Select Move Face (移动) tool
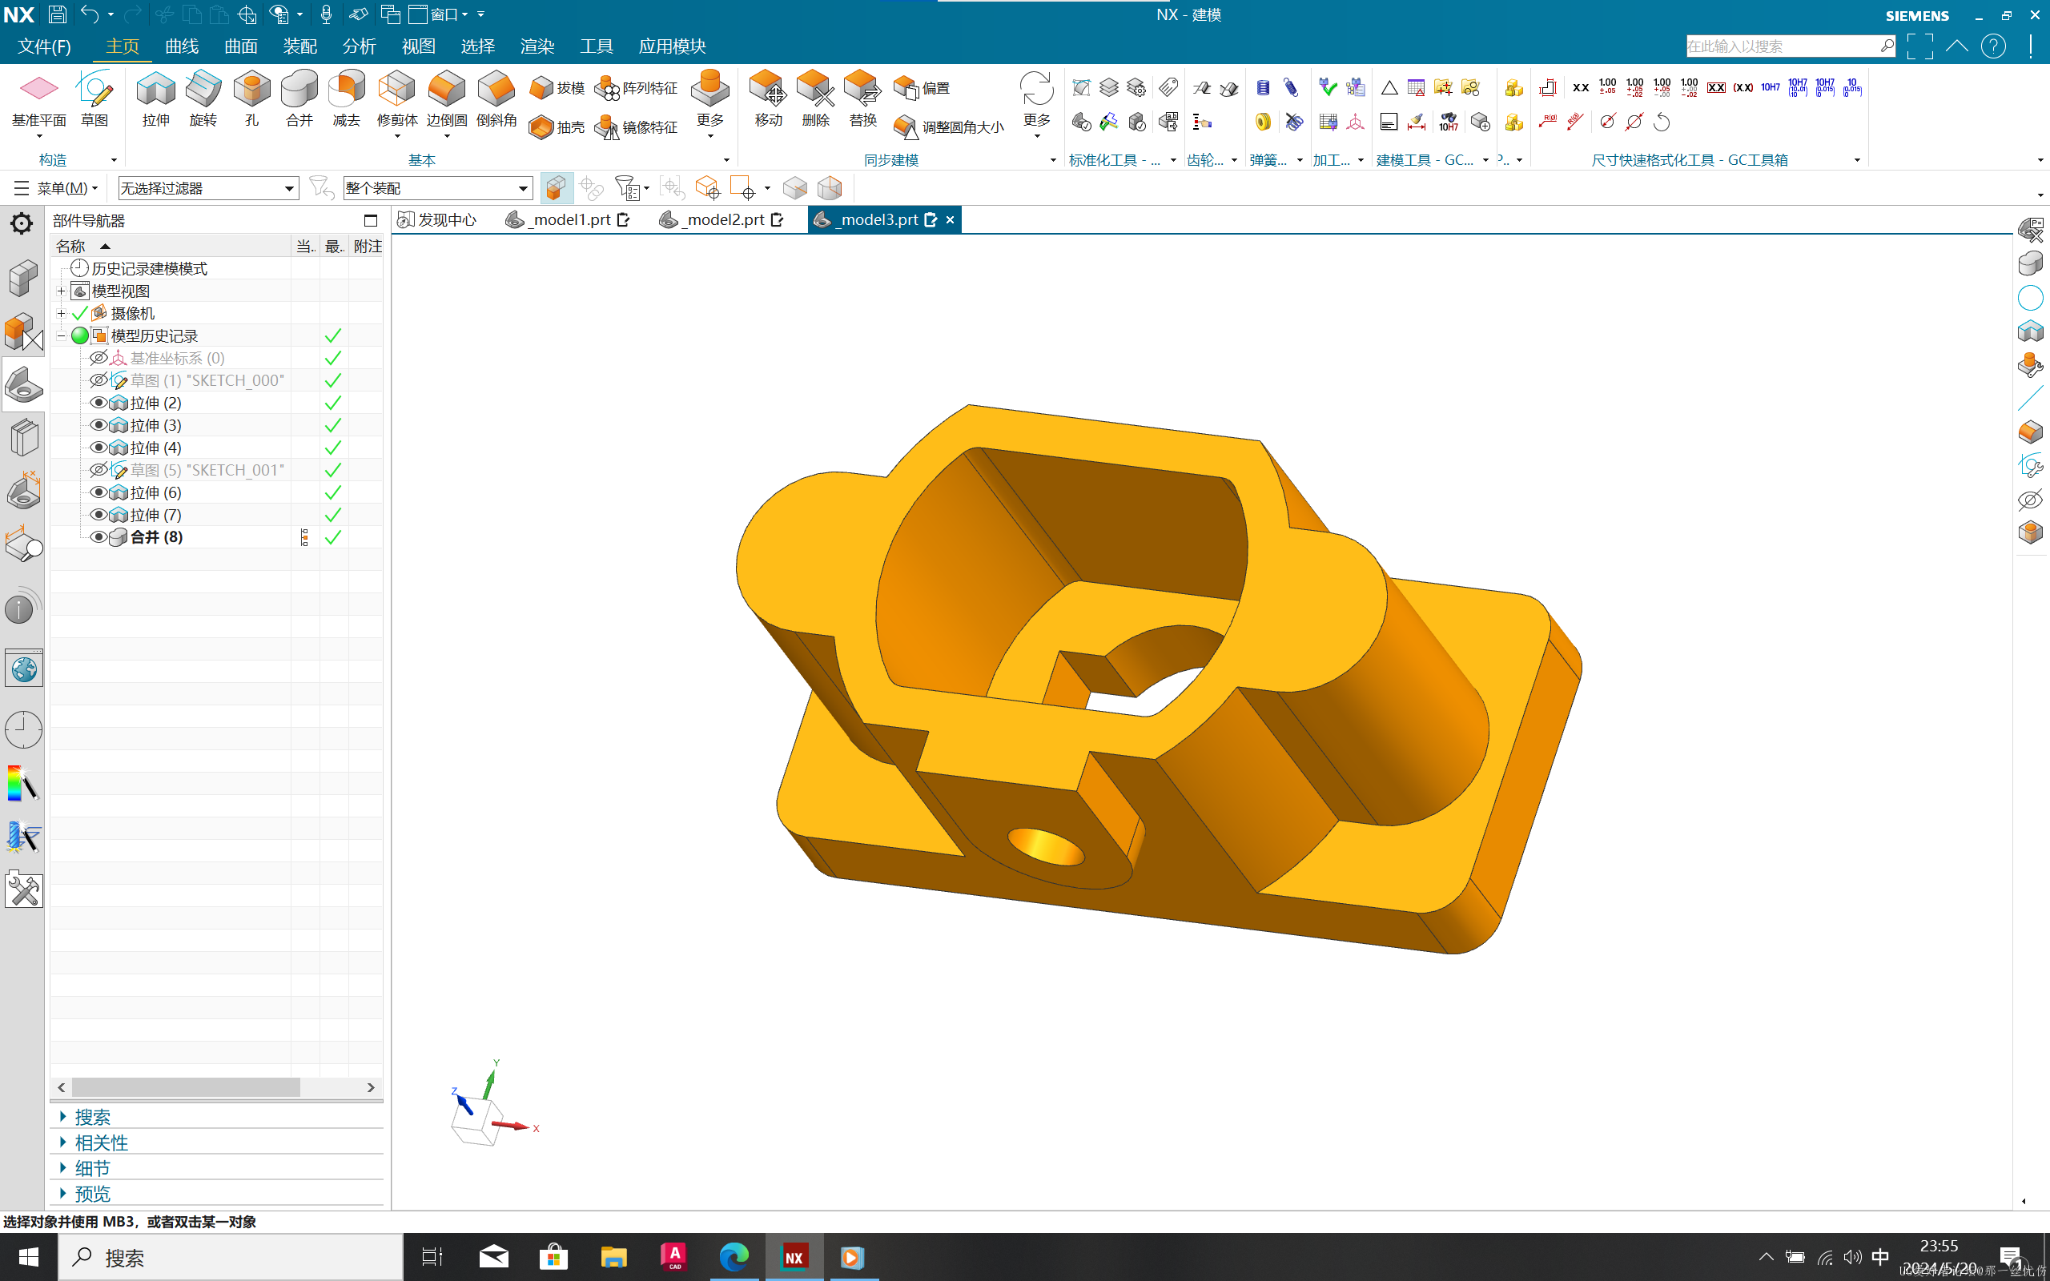This screenshot has width=2050, height=1281. [x=768, y=99]
